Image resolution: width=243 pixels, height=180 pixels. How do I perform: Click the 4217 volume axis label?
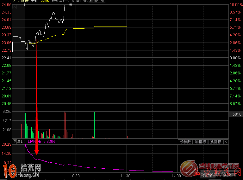(x=7, y=120)
